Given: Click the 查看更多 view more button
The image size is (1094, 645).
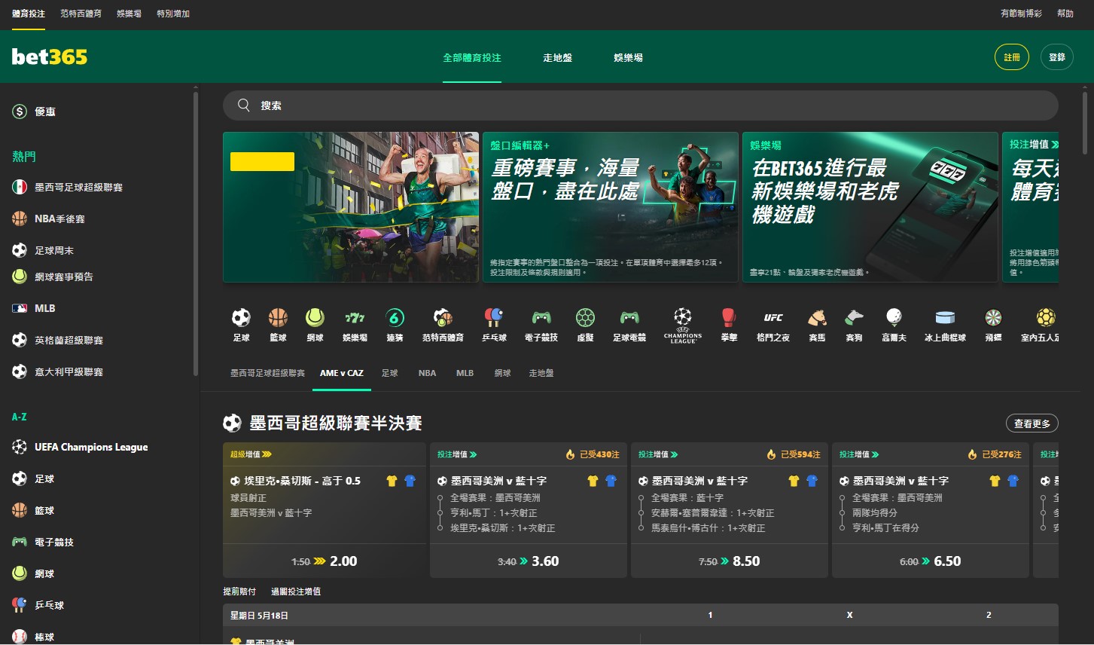Looking at the screenshot, I should tap(1032, 423).
